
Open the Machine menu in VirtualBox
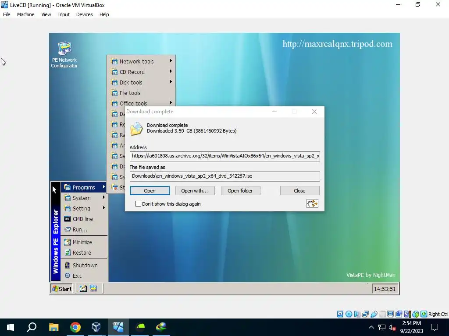(x=26, y=14)
